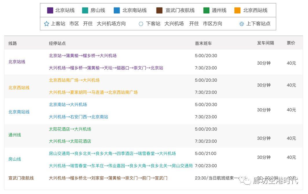Image resolution: width=308 pixels, height=194 pixels.
Task: Click the 发车间隔 column header
Action: click(265, 43)
